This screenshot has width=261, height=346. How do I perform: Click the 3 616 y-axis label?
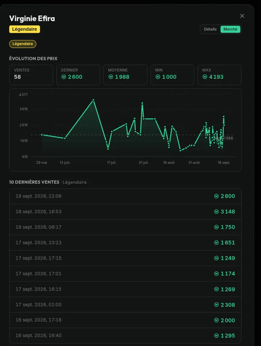tap(24, 109)
